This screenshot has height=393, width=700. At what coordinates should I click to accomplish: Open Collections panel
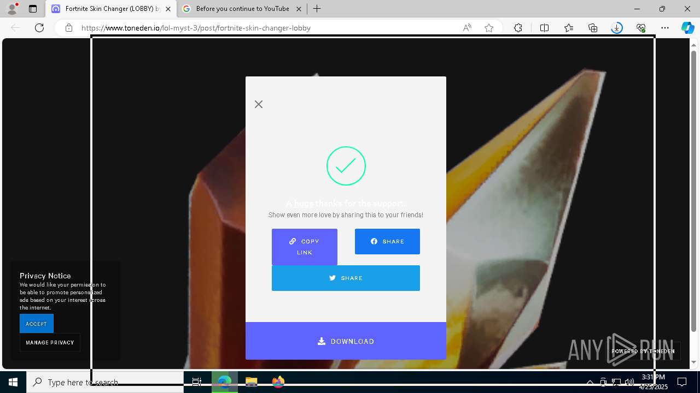click(593, 28)
